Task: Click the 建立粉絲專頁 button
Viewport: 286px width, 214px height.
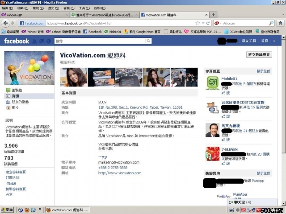Action: point(259,54)
